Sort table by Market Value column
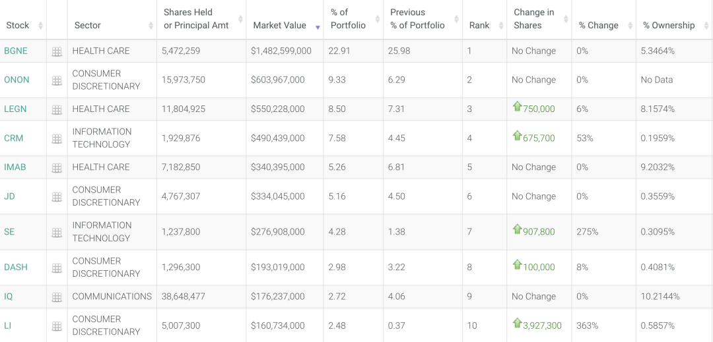Image resolution: width=713 pixels, height=342 pixels. (279, 25)
